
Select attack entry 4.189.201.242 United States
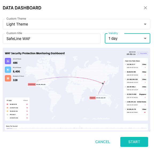tap(136, 103)
